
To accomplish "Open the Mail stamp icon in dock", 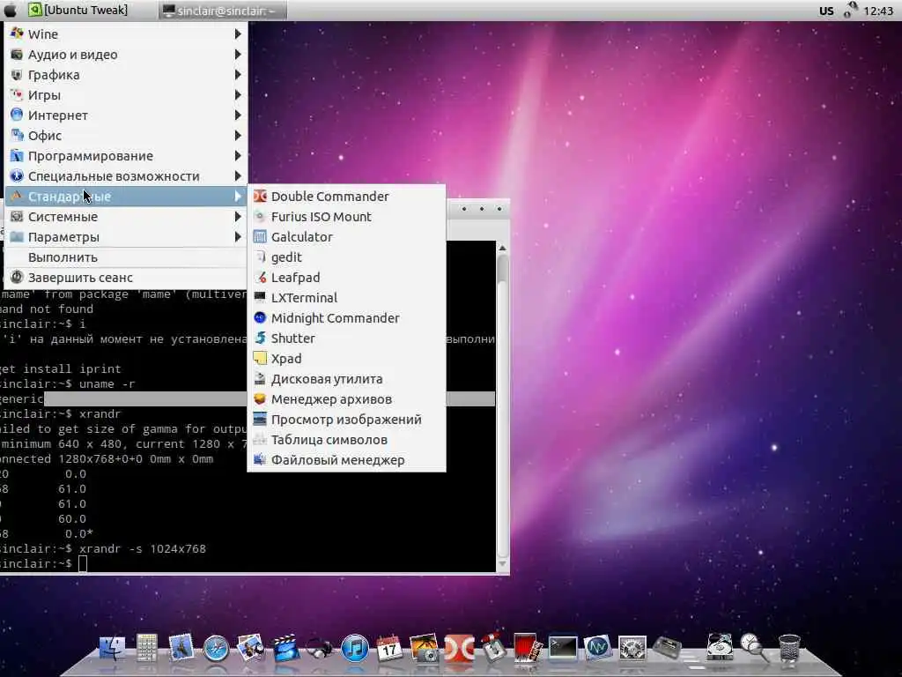I will (181, 648).
